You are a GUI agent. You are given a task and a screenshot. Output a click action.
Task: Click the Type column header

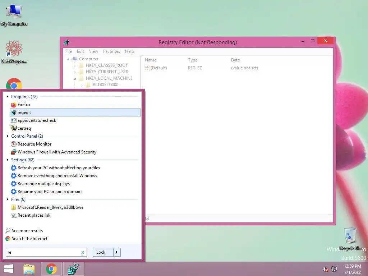pyautogui.click(x=193, y=60)
